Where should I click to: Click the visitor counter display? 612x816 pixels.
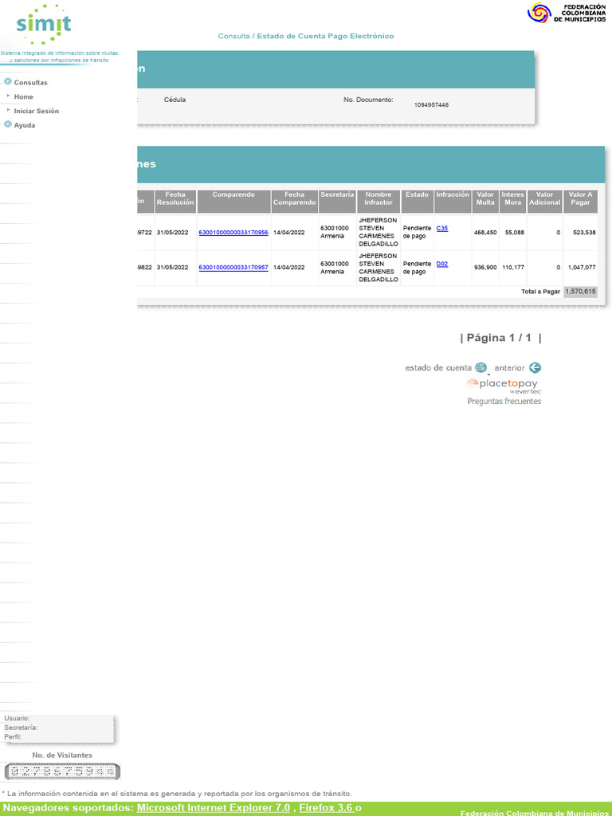62,771
